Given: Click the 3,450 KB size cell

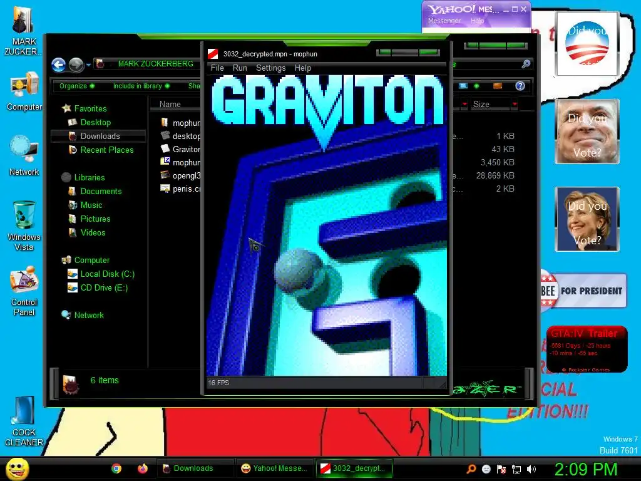Looking at the screenshot, I should tap(497, 162).
